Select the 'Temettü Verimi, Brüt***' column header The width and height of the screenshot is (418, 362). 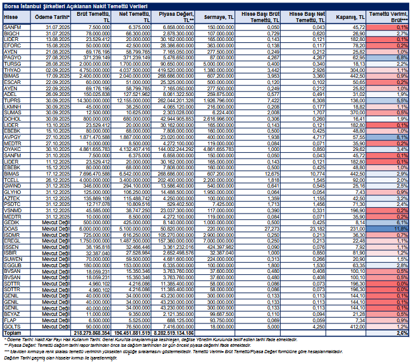388,17
